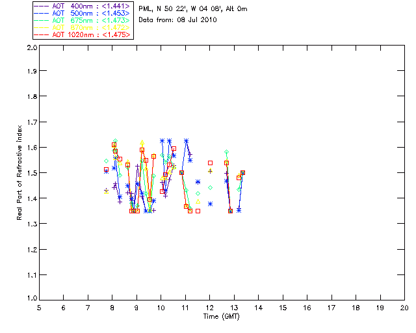Click the 'Data from: 08 Jul 2010' label
This screenshot has width=416, height=333.
point(177,20)
